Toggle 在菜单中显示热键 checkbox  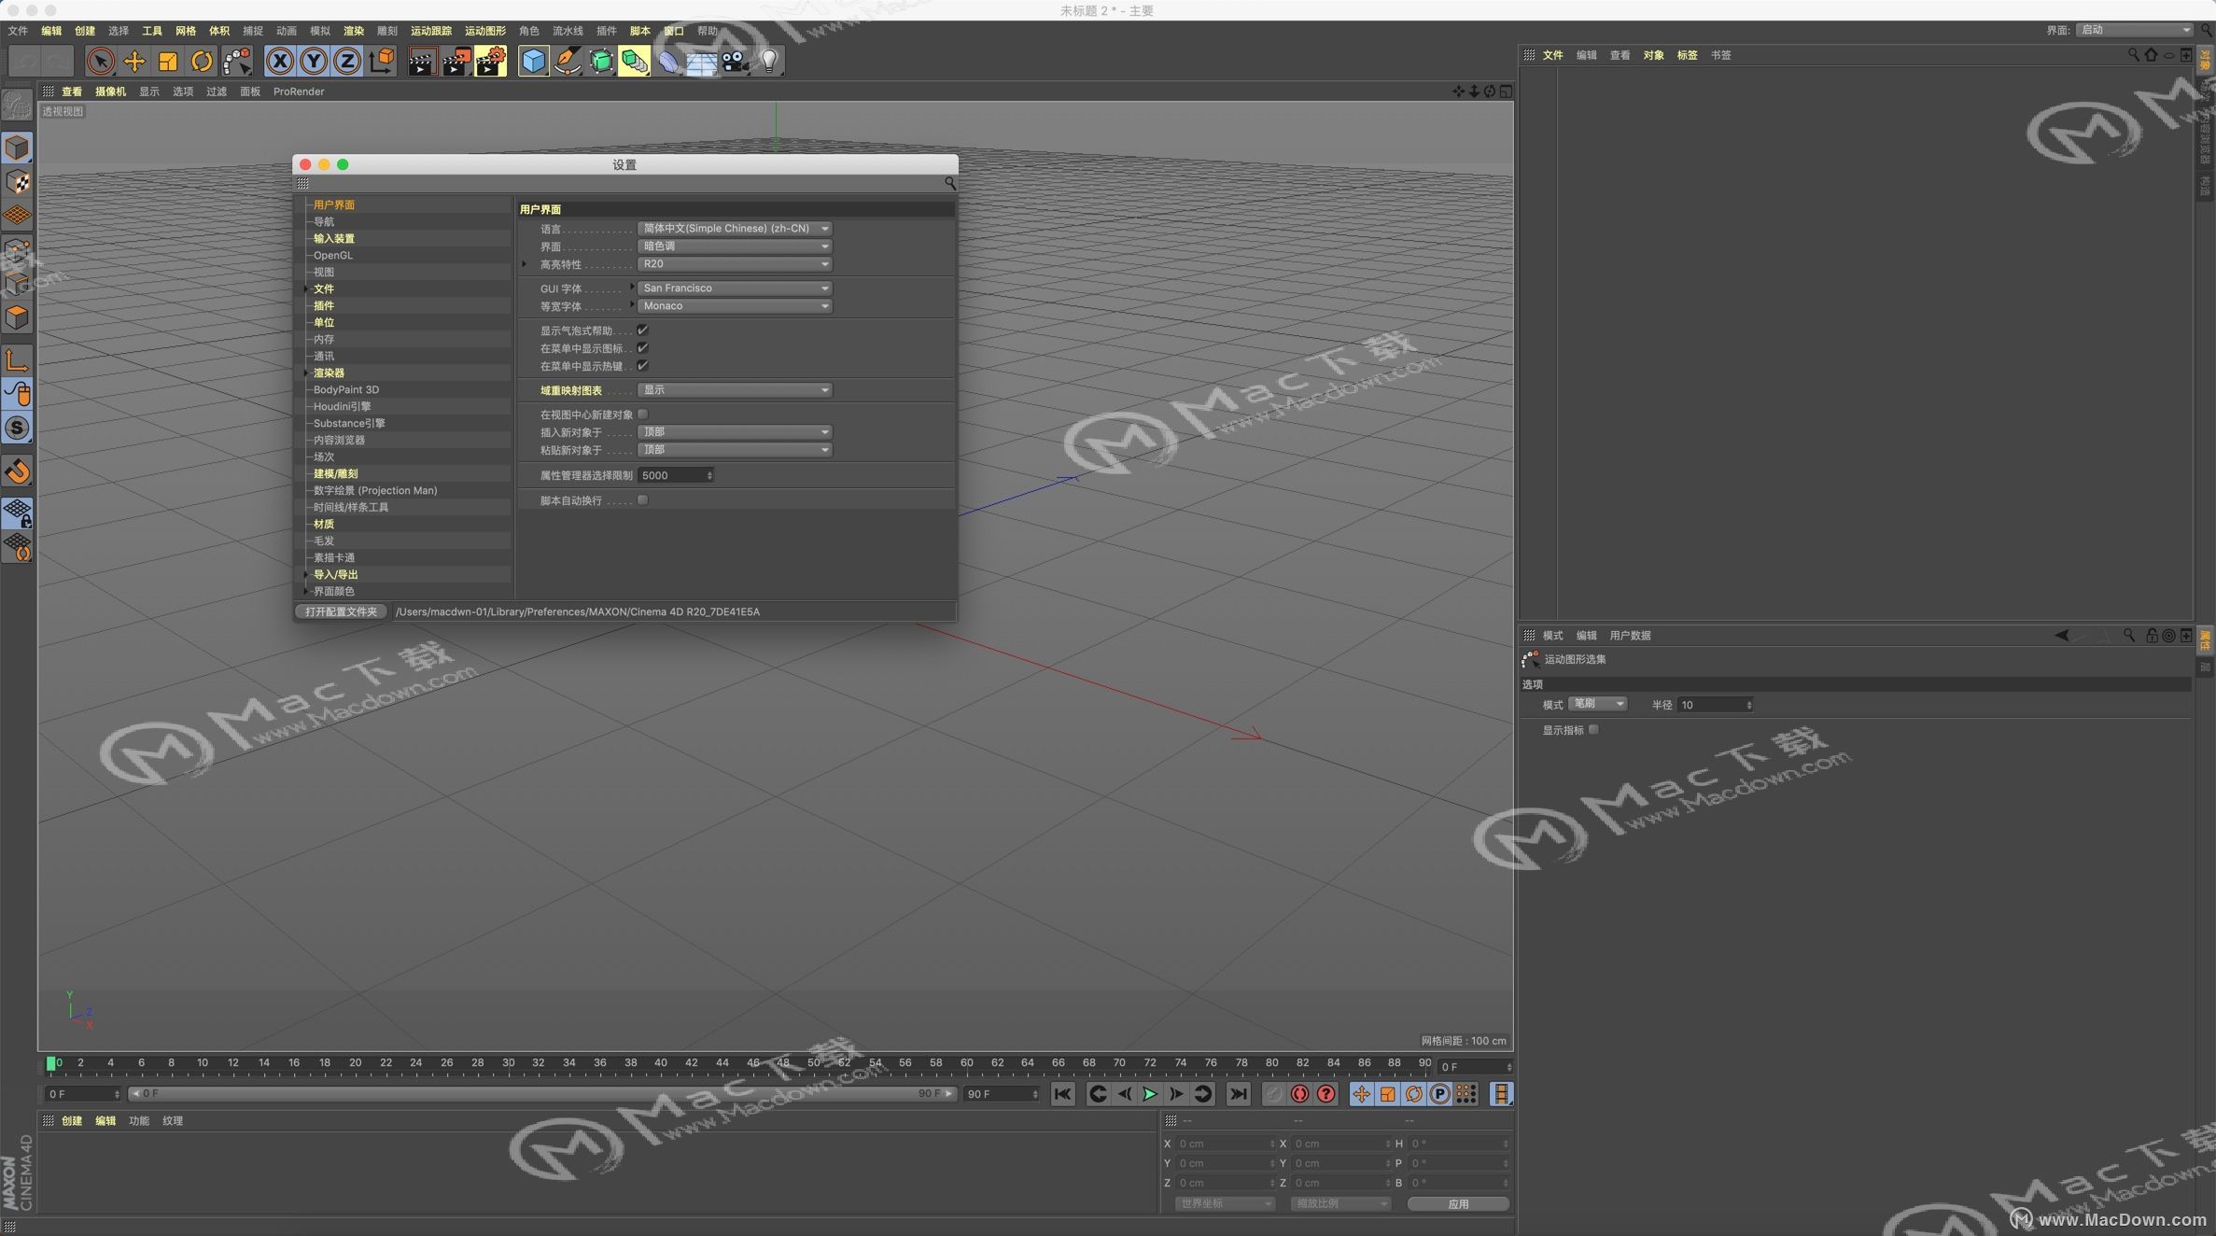(x=642, y=365)
